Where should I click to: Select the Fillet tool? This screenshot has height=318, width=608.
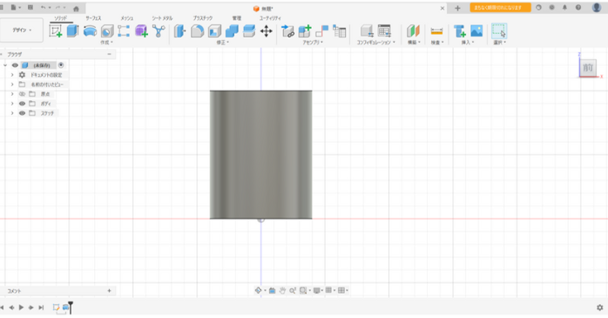pyautogui.click(x=198, y=31)
